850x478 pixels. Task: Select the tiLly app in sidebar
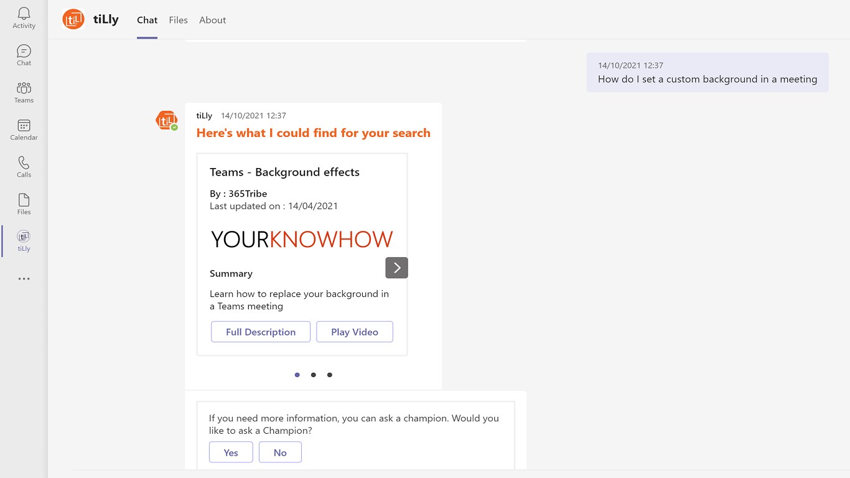click(x=24, y=241)
